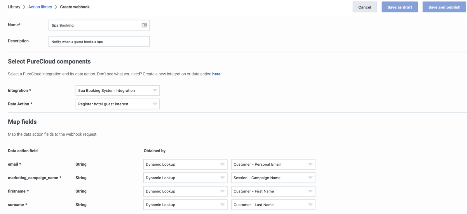The height and width of the screenshot is (214, 467).
Task: Click the 'firstname *' field label
Action: [x=18, y=191]
